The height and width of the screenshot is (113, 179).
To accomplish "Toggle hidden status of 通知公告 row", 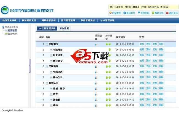I will pyautogui.click(x=96, y=78).
